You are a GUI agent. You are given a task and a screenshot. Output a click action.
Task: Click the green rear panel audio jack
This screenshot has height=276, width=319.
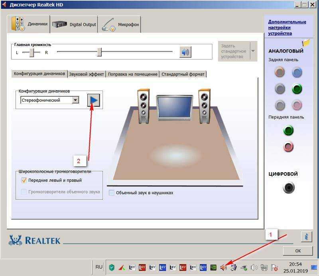pyautogui.click(x=297, y=89)
